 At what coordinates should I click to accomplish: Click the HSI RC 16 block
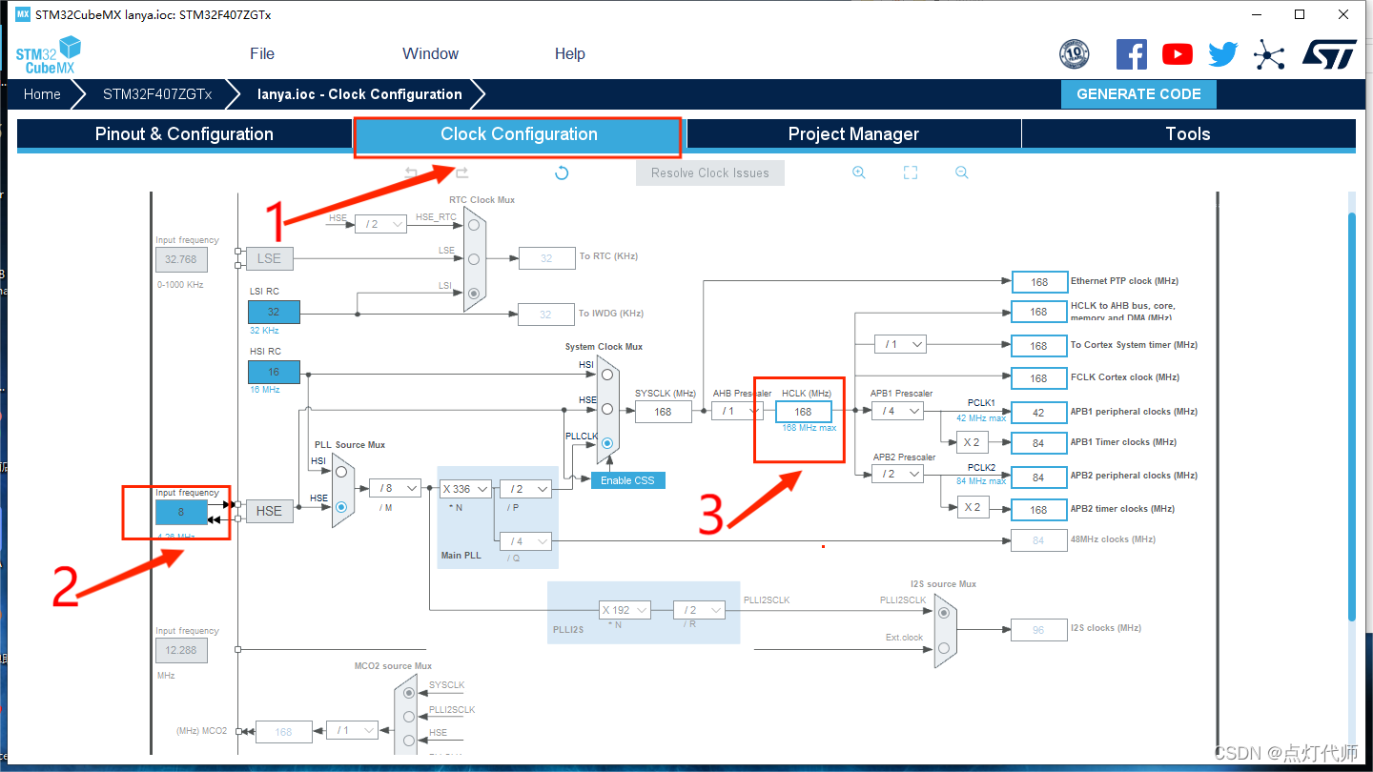click(274, 372)
